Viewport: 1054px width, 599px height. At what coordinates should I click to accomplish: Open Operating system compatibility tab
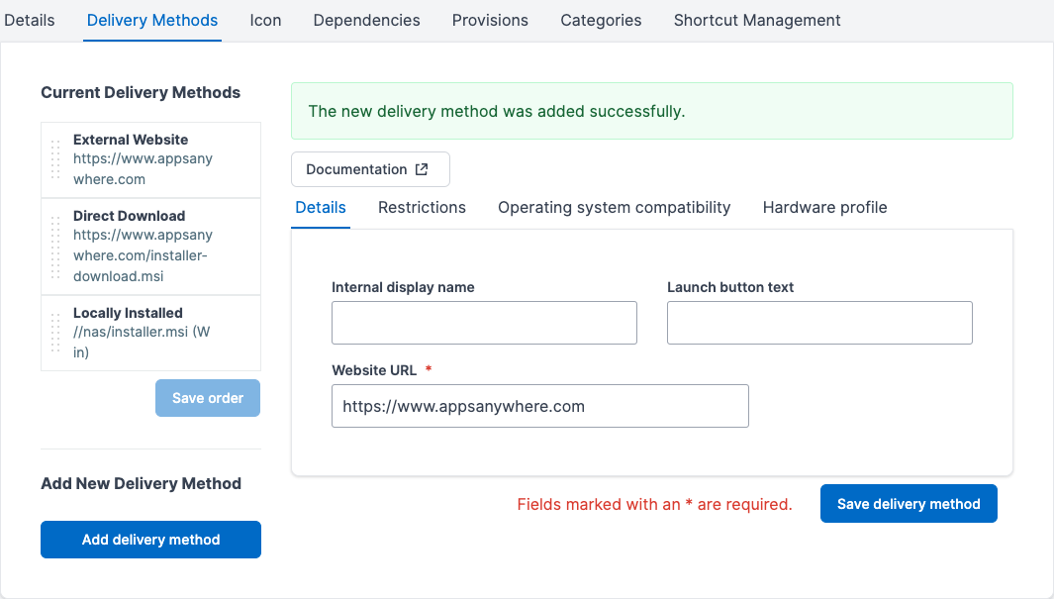click(614, 207)
